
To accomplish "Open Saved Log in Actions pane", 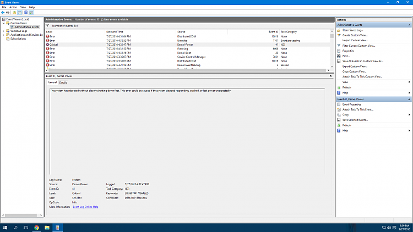I will click(352, 30).
